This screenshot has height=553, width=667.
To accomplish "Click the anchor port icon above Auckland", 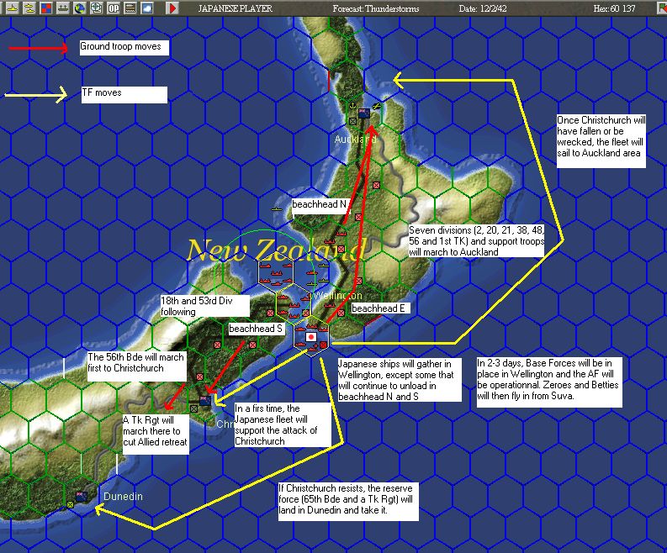I will coord(352,105).
